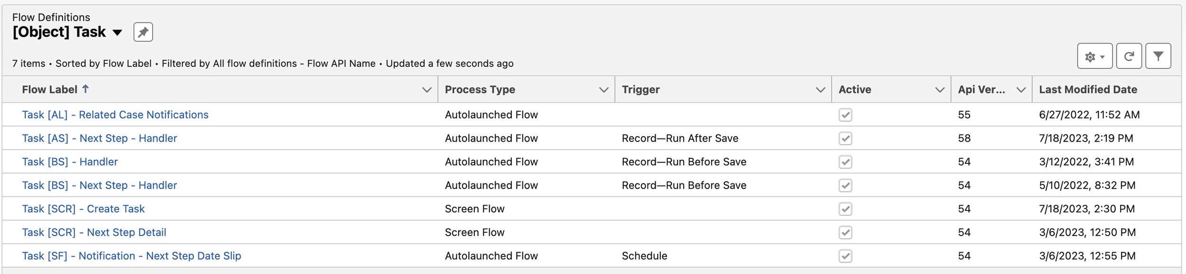
Task: Toggle Active checkbox for Task [BS] - Handler
Action: 845,162
